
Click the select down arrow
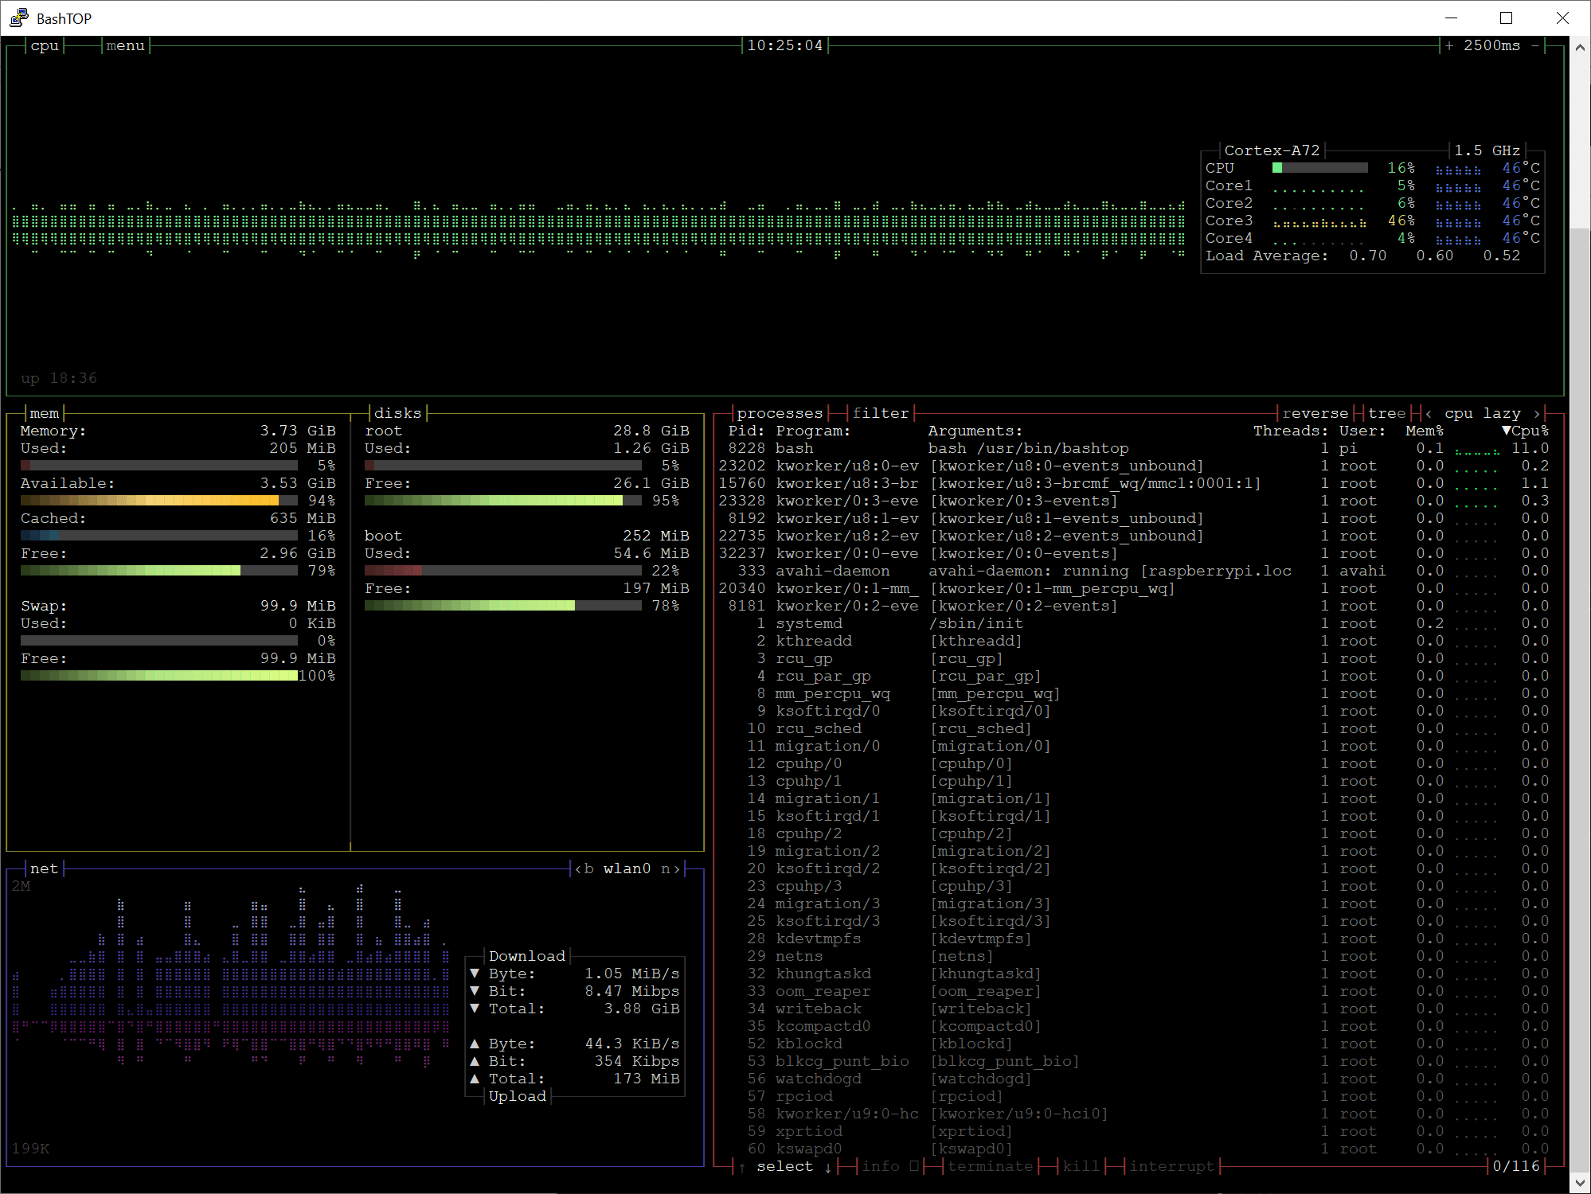point(828,1167)
